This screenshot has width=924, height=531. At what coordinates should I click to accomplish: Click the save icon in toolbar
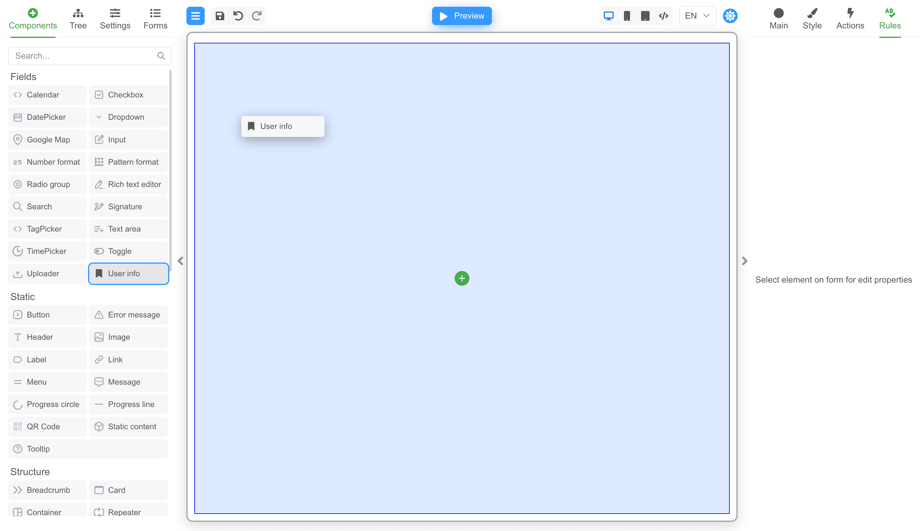tap(219, 16)
